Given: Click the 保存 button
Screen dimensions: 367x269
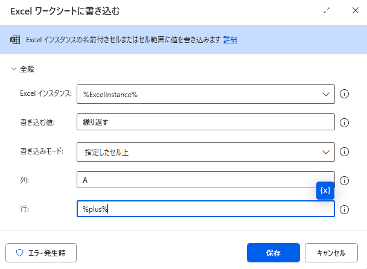Looking at the screenshot, I should pyautogui.click(x=273, y=253).
